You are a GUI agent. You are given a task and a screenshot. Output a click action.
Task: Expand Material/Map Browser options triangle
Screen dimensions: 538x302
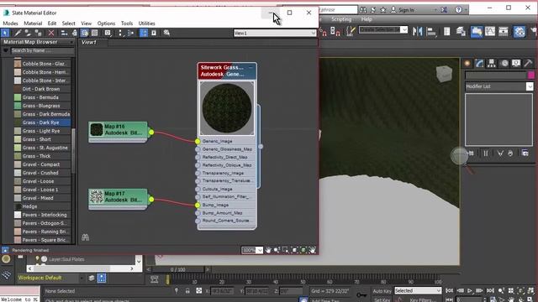point(6,50)
